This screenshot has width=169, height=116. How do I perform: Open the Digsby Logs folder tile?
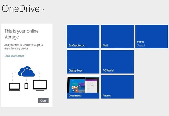pos(83,62)
